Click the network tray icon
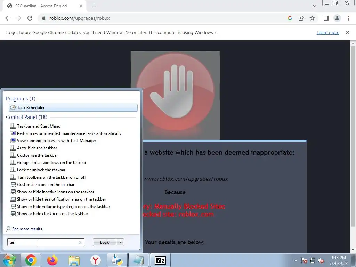The height and width of the screenshot is (267, 356). [313, 260]
